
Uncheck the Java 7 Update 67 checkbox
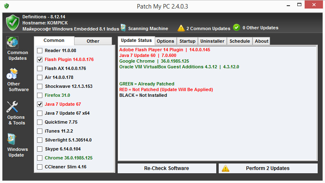click(40, 105)
